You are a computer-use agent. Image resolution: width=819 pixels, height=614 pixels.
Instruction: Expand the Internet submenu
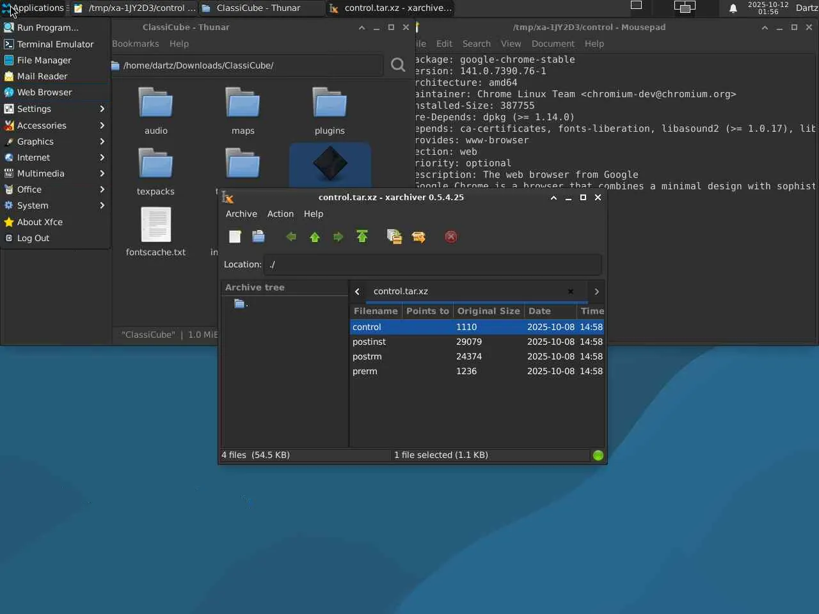click(54, 157)
